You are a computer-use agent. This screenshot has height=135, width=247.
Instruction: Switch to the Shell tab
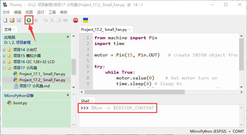click(85, 101)
